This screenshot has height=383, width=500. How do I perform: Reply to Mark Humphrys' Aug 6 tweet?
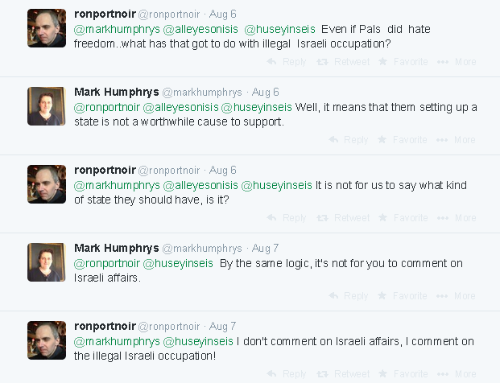[349, 140]
